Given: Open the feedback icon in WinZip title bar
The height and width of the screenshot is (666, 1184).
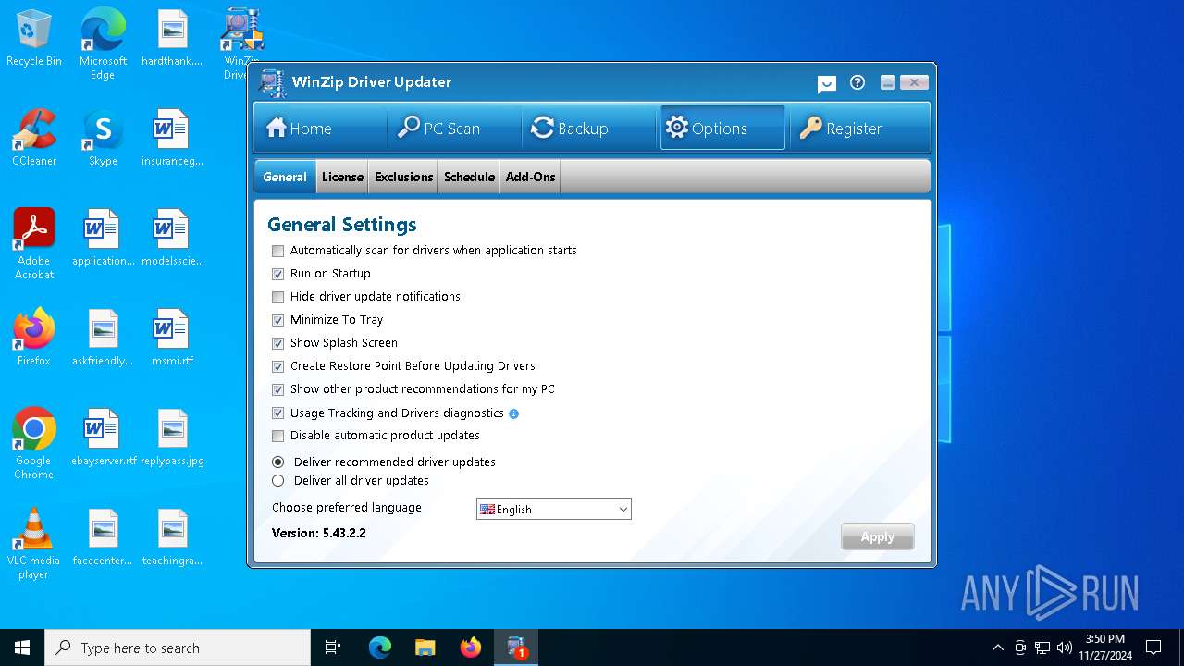Looking at the screenshot, I should [x=827, y=83].
